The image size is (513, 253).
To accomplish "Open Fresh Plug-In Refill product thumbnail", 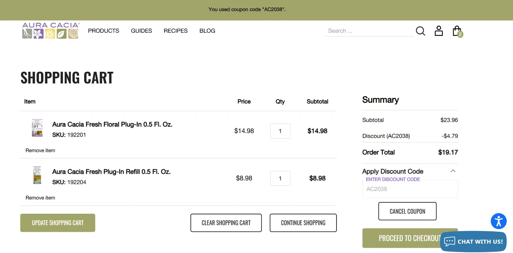I will pyautogui.click(x=37, y=175).
